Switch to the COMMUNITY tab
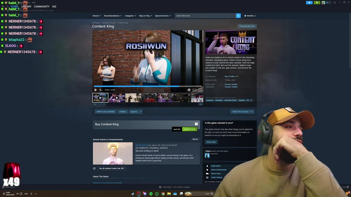Viewport: 351px width, 197px height. point(42,6)
